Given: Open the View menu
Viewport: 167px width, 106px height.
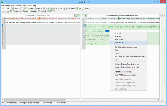Looking at the screenshot, I should [24, 6].
